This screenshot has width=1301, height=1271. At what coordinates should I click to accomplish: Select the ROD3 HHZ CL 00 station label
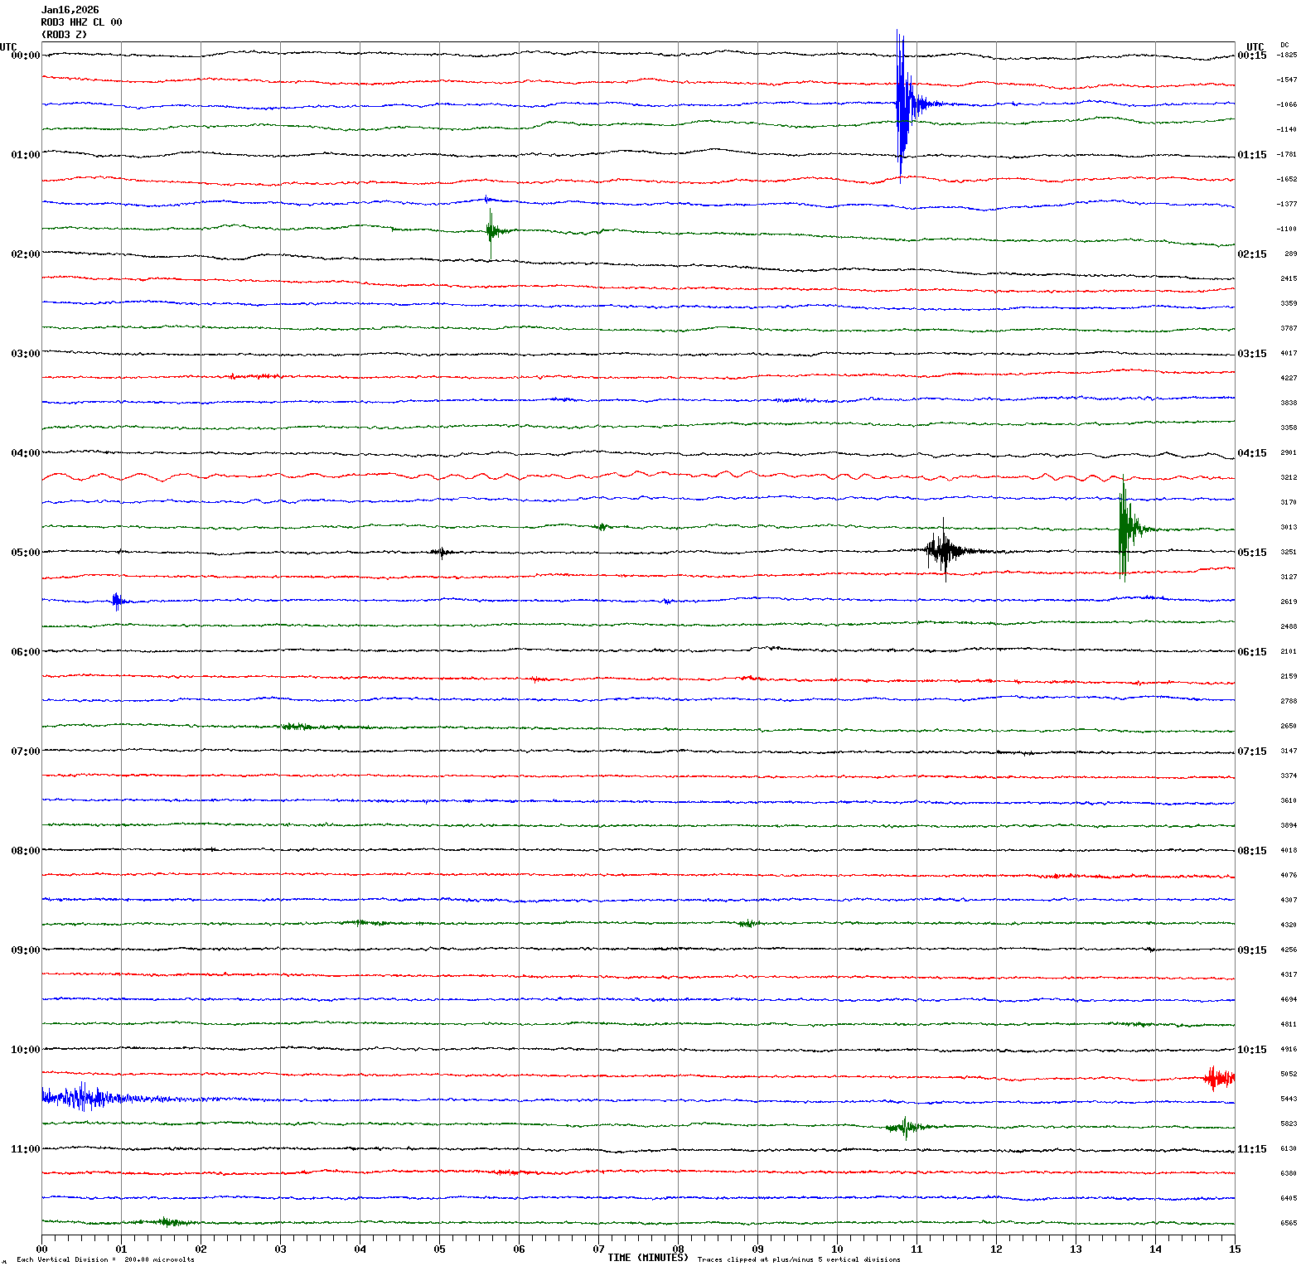pos(81,22)
